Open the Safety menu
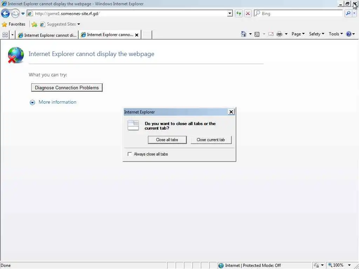Screen dimensions: 359x269 pos(317,34)
